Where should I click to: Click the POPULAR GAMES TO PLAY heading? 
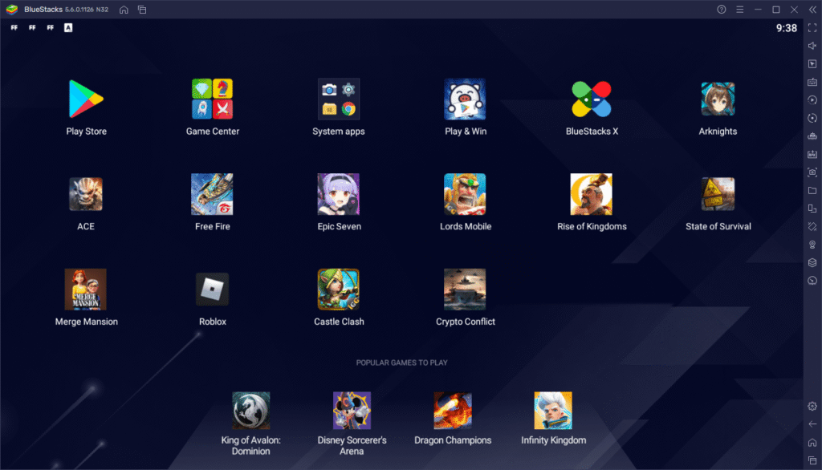(401, 363)
